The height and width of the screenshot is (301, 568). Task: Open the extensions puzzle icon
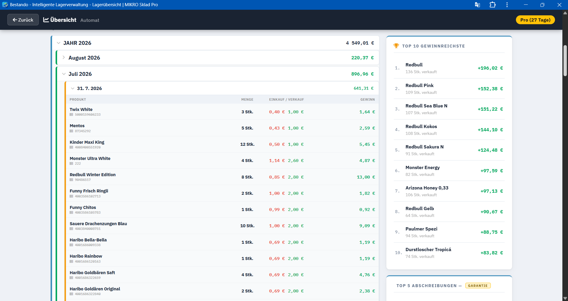pos(493,5)
